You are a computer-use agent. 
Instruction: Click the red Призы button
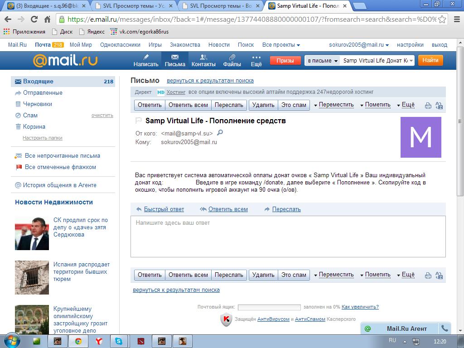point(285,60)
